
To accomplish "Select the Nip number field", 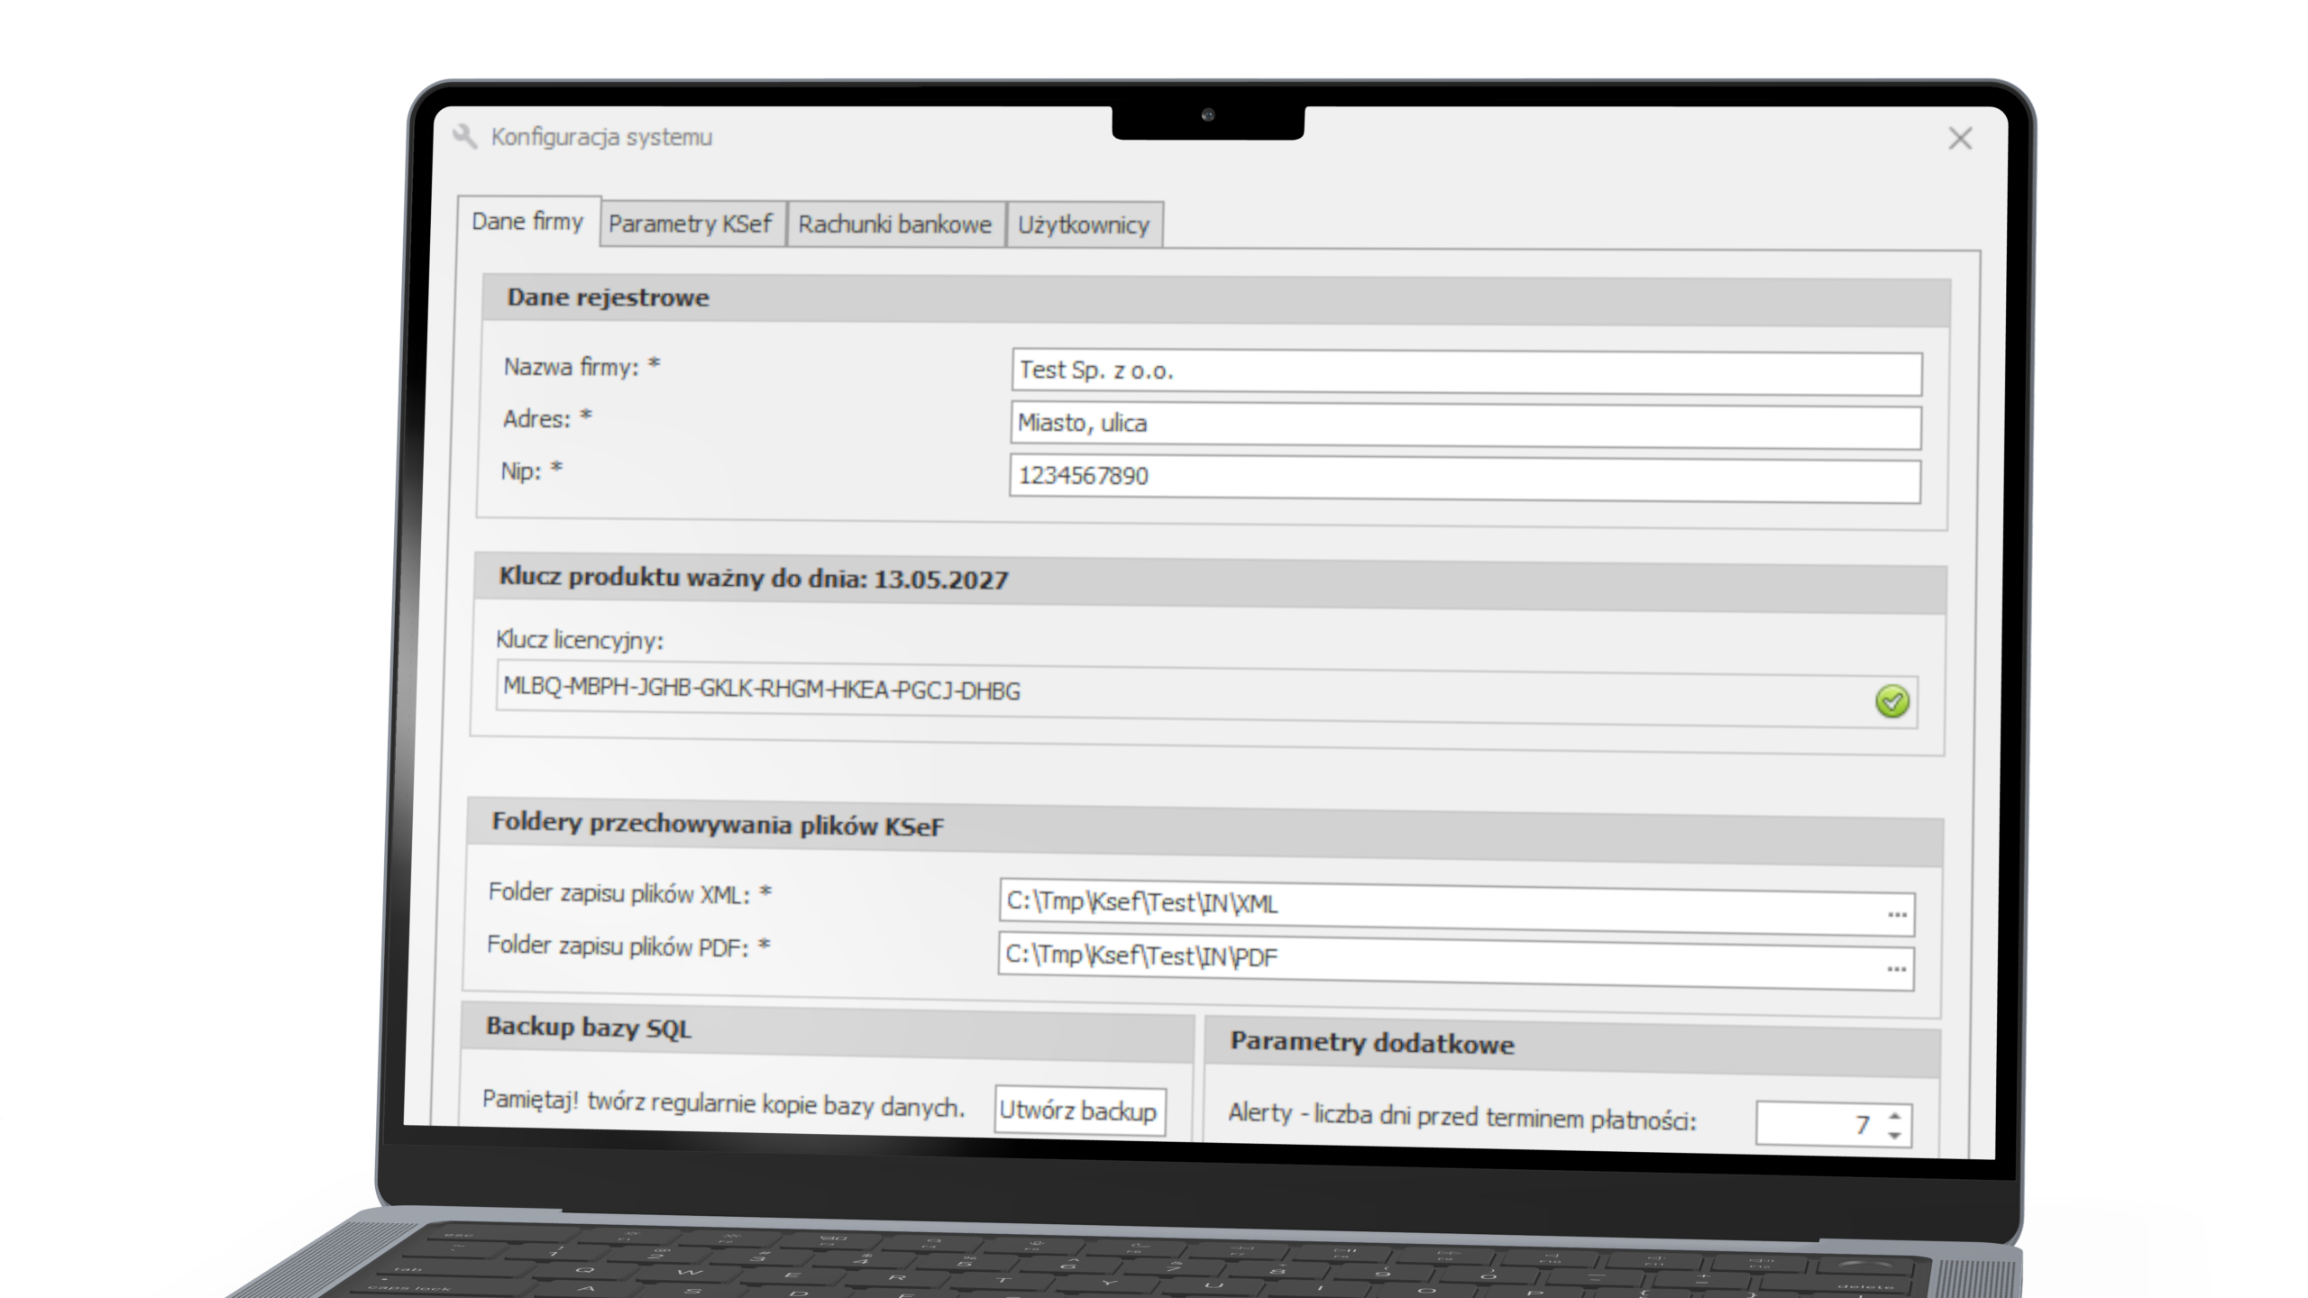I will coord(1464,479).
